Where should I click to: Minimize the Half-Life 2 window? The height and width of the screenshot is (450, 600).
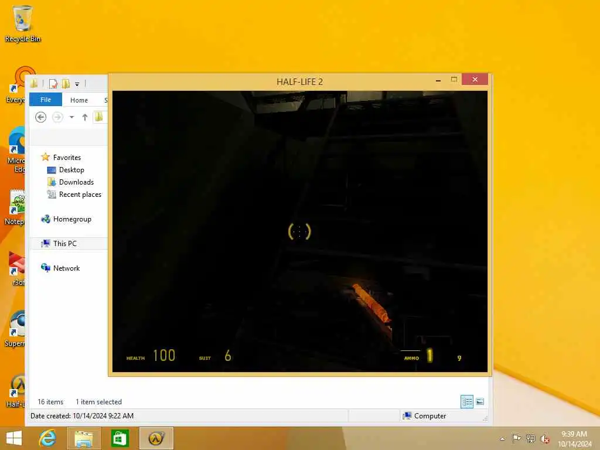pyautogui.click(x=438, y=80)
